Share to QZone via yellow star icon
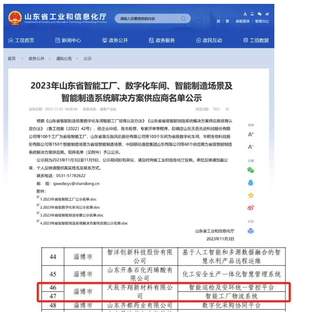Viewport: 324px width, 316px height. [251, 195]
